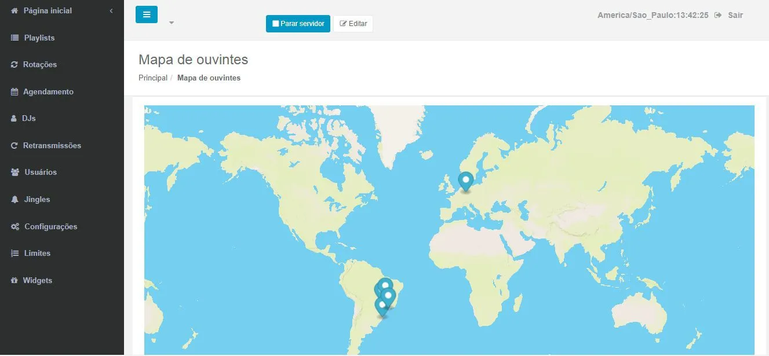Open the small caret dropdown below hamburger button

(172, 23)
